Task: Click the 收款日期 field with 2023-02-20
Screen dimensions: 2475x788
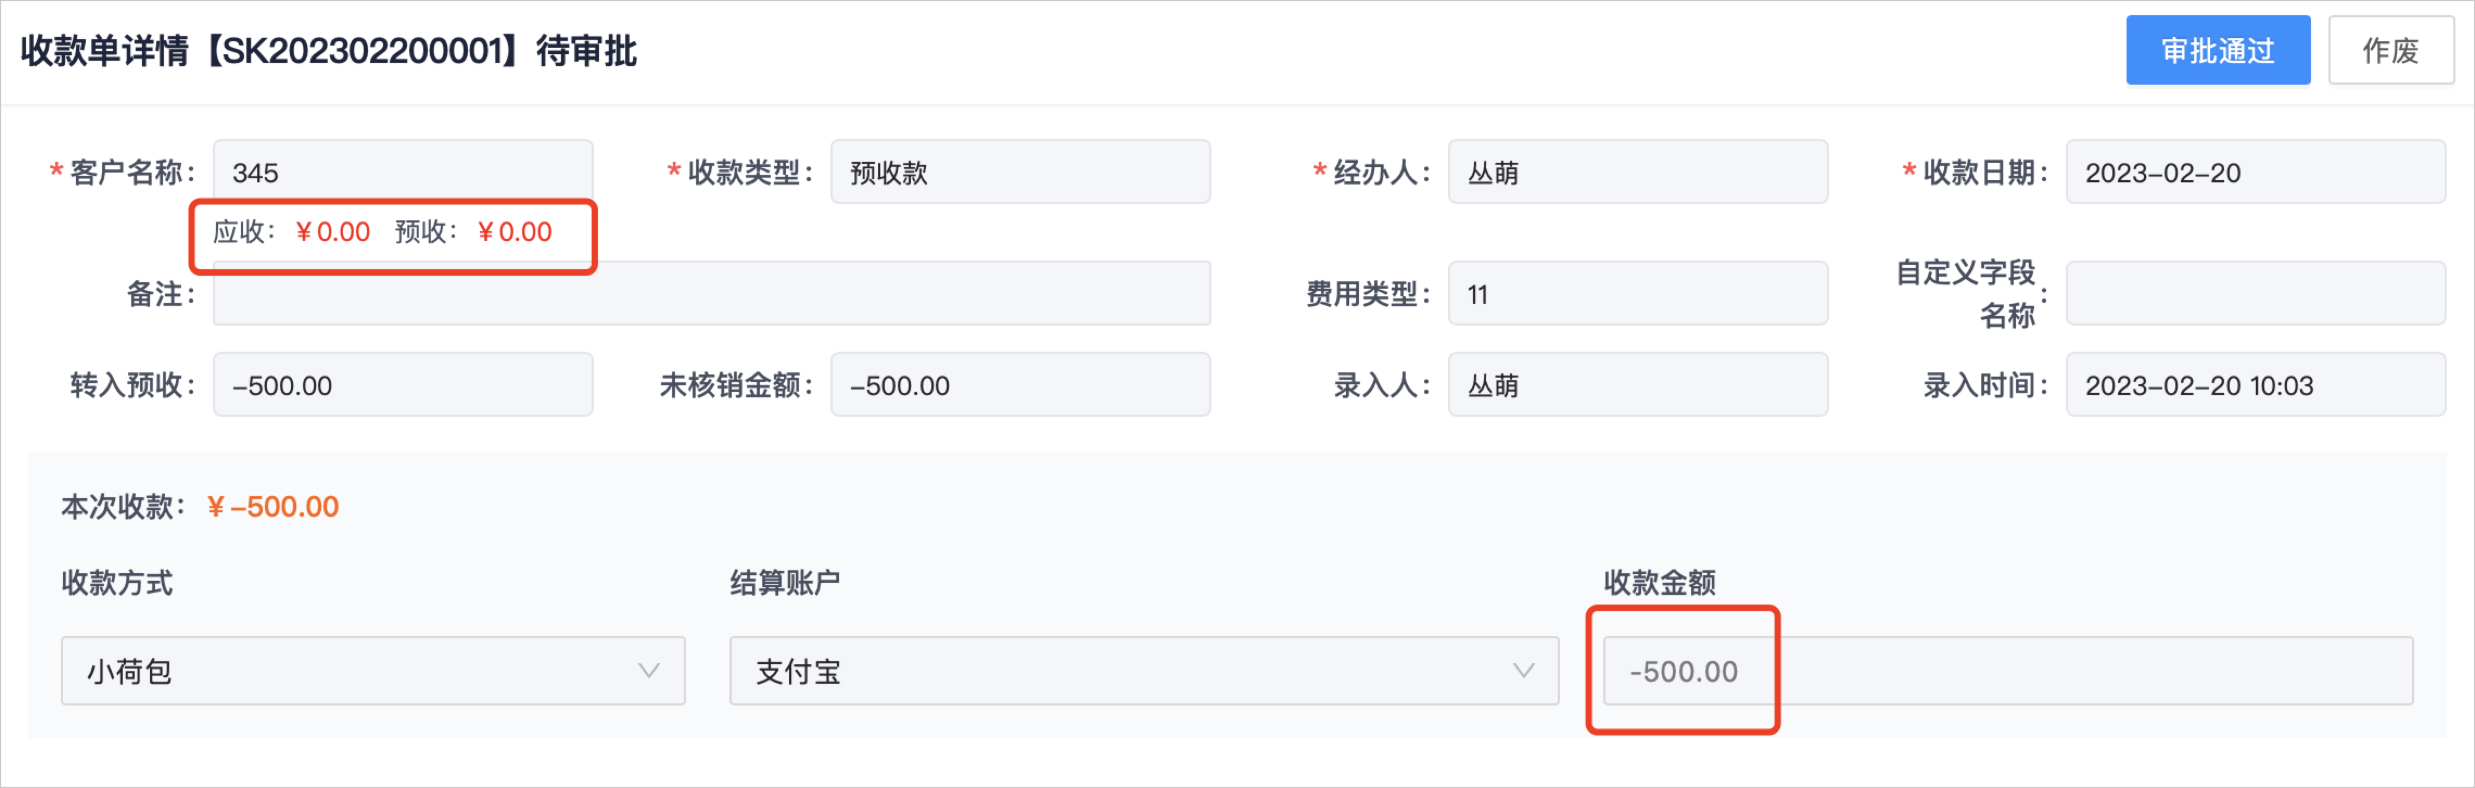Action: [x=2256, y=172]
